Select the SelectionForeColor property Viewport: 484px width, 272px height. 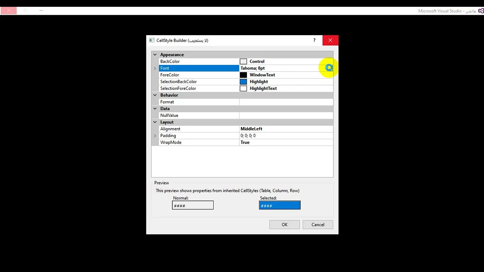[x=178, y=89]
